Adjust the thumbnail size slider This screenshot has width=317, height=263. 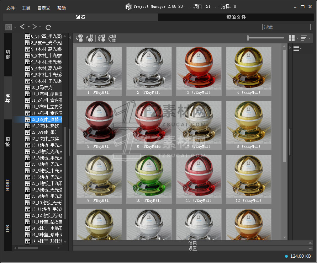(248, 38)
